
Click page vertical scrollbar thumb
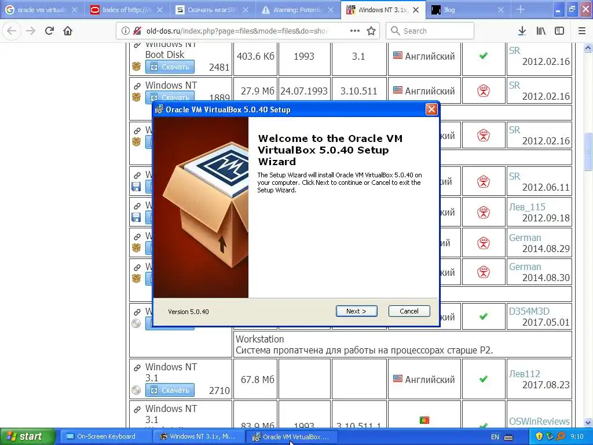click(588, 151)
